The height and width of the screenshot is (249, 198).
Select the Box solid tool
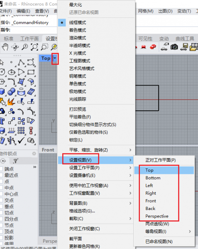coord(2,91)
